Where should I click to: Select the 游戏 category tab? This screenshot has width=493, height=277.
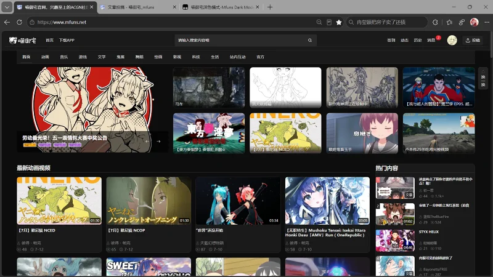[83, 57]
